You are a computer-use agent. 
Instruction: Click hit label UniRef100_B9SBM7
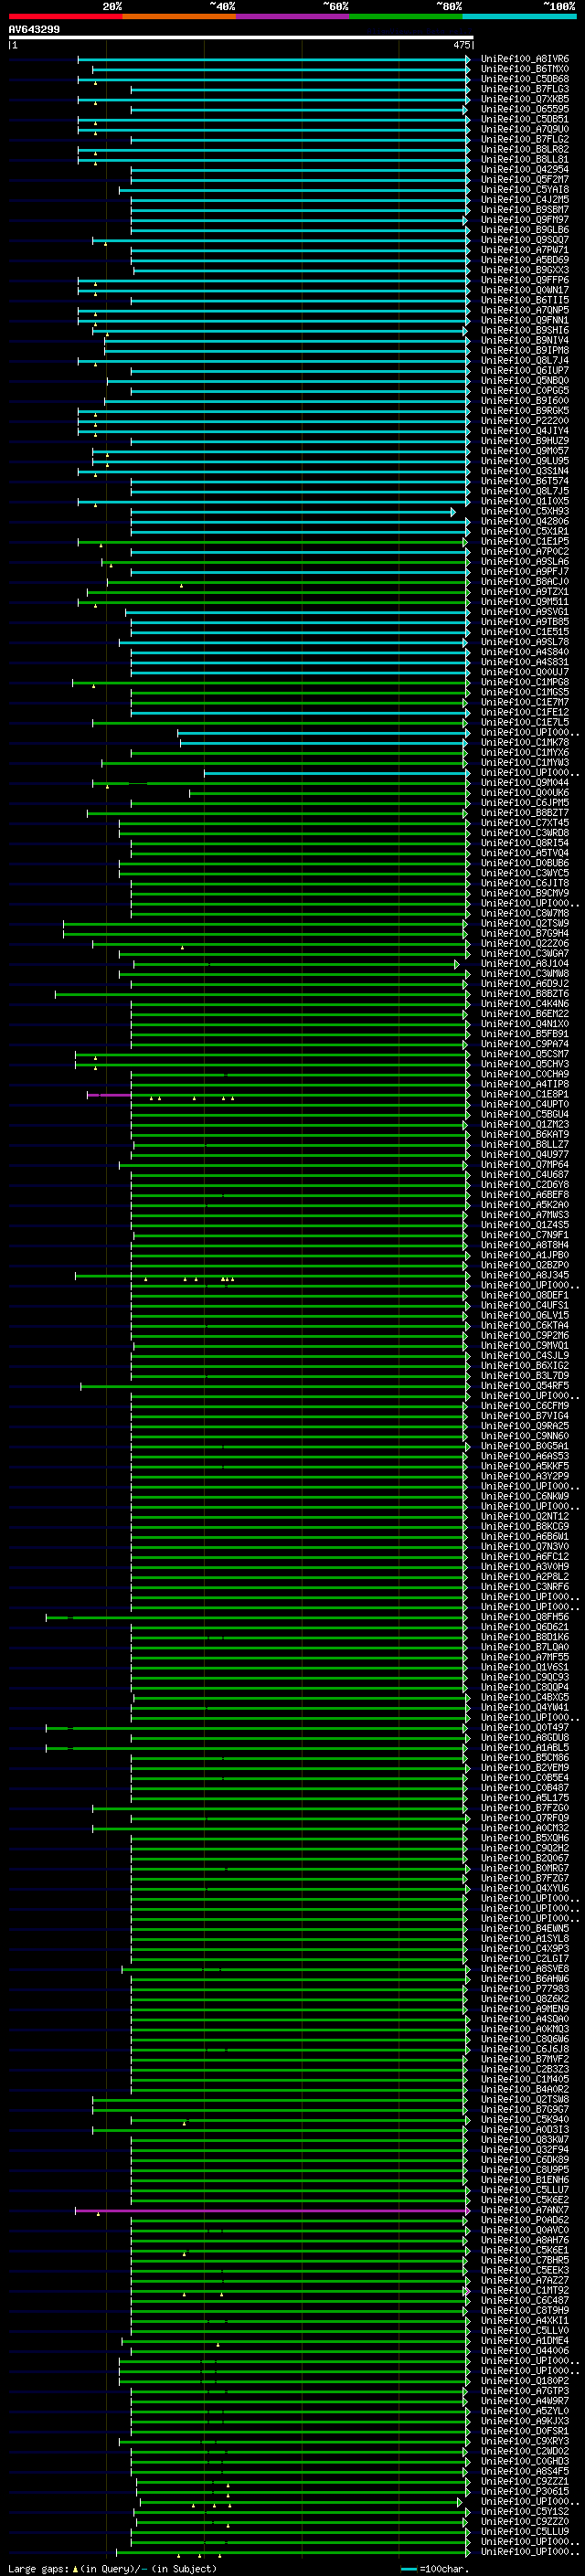pyautogui.click(x=525, y=209)
